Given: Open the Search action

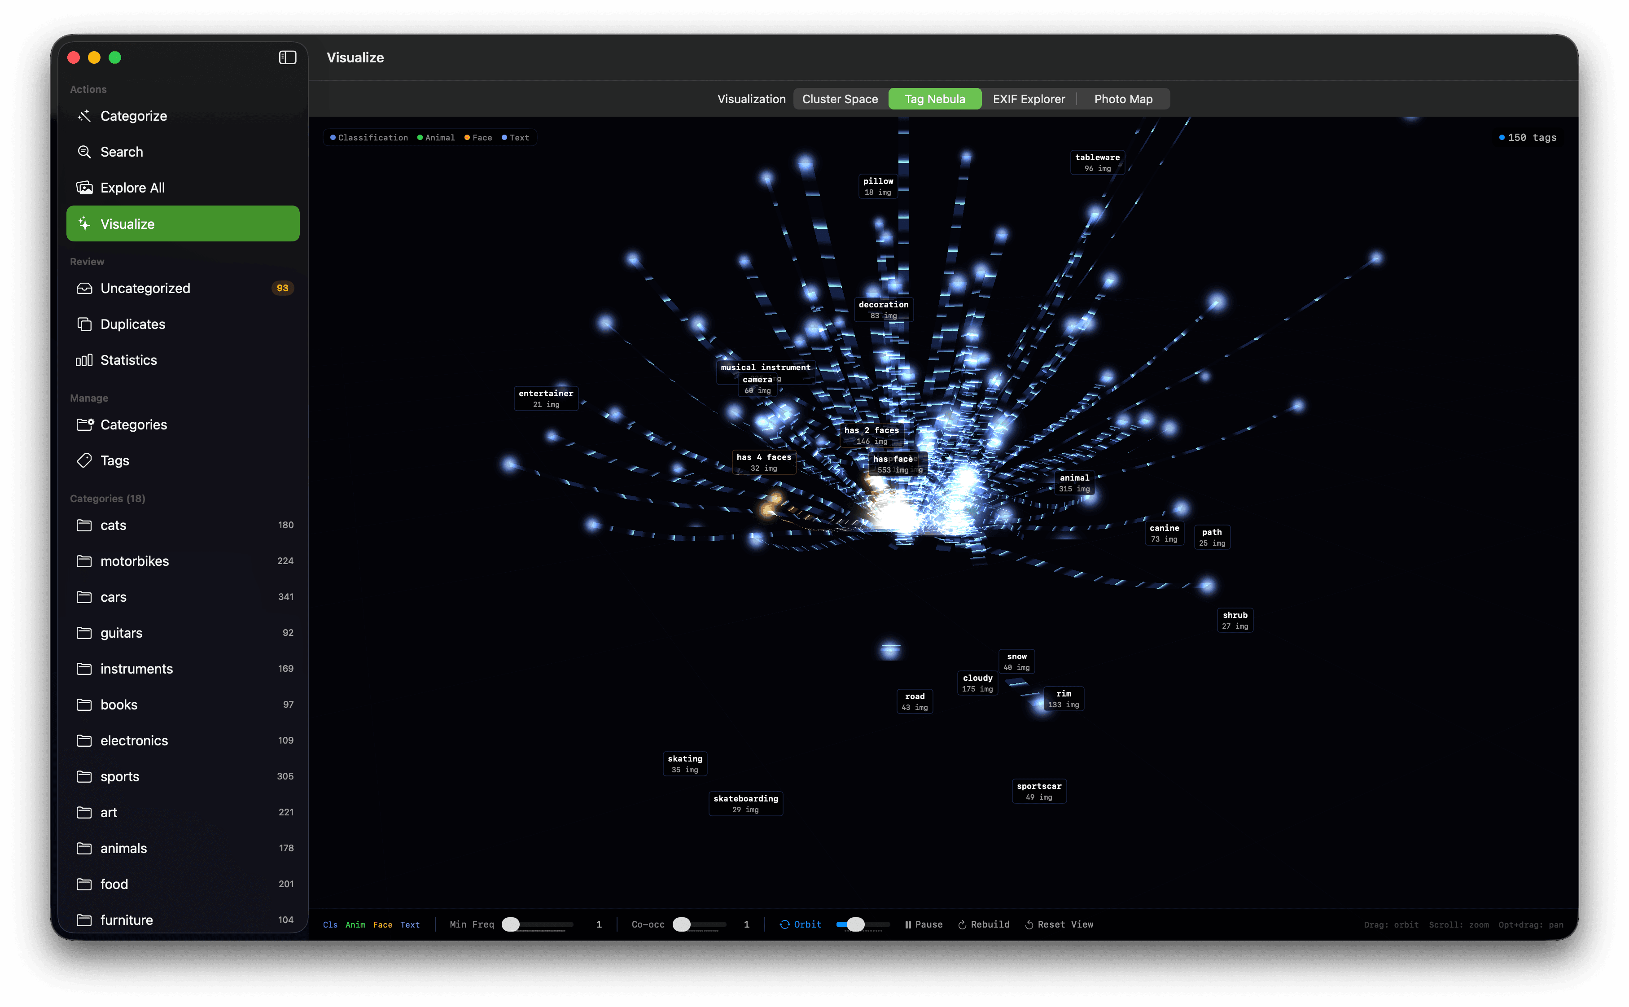Looking at the screenshot, I should (x=183, y=152).
